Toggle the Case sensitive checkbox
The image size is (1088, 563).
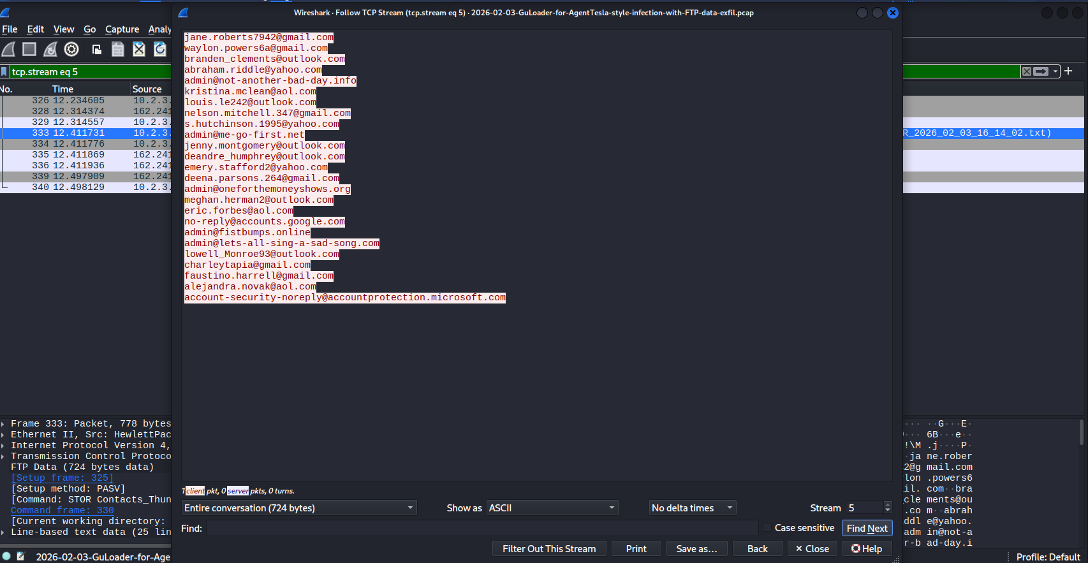pos(768,528)
